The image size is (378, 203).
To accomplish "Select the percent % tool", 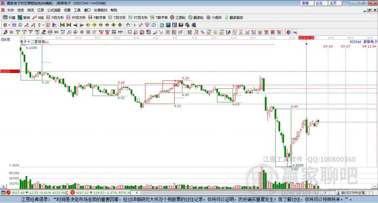I will click(203, 32).
